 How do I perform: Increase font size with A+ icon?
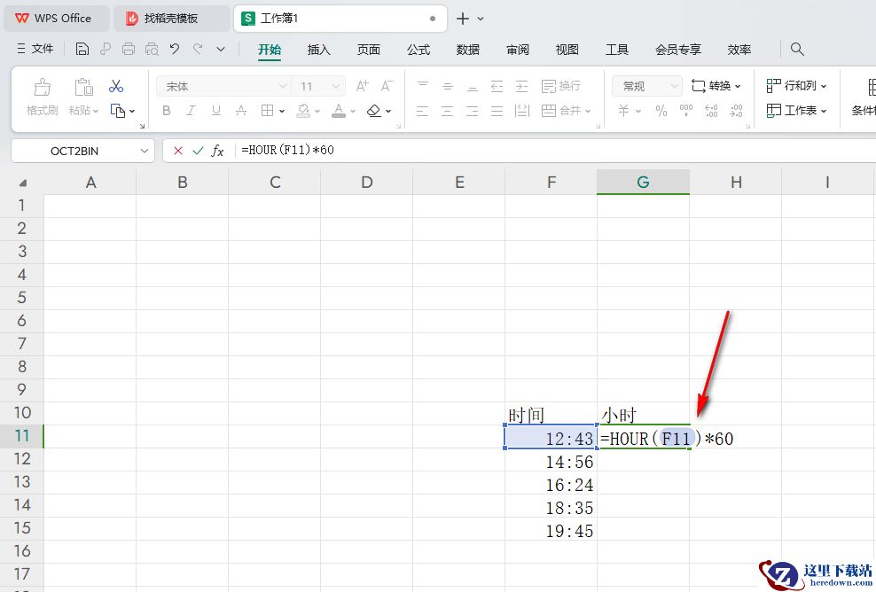tap(362, 86)
